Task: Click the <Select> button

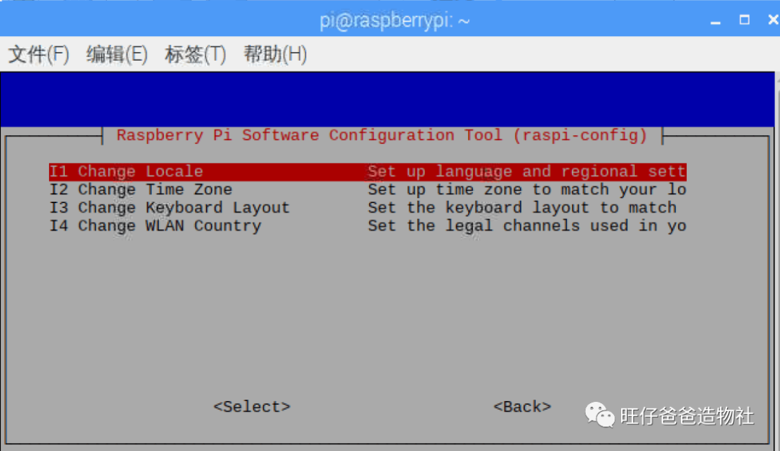Action: 252,407
